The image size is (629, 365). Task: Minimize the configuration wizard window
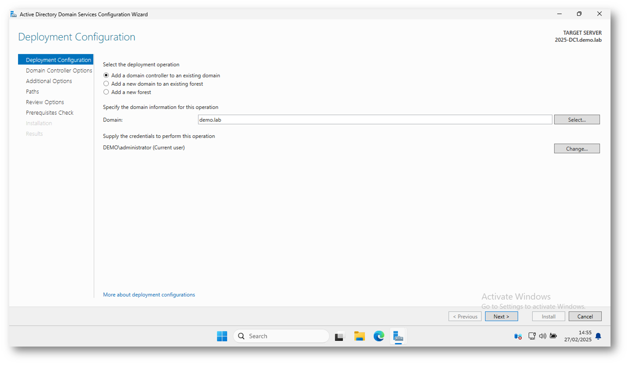[x=559, y=14]
